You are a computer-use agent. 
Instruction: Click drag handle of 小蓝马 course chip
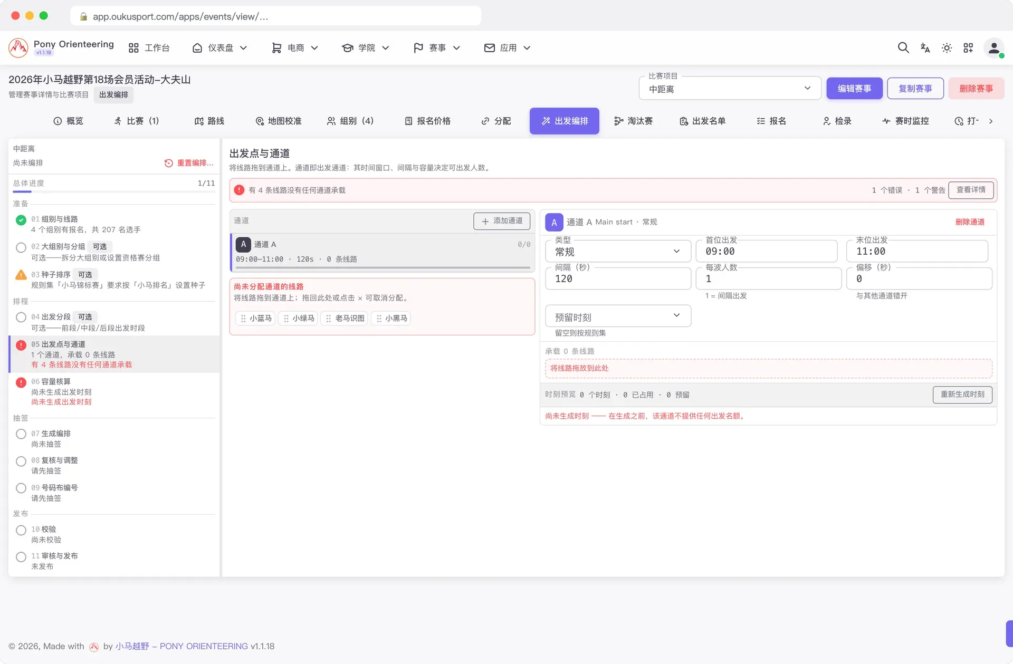(x=243, y=319)
